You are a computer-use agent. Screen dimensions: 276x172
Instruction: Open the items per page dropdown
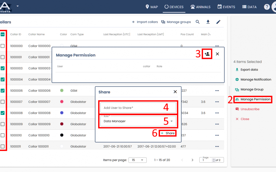click(x=137, y=160)
